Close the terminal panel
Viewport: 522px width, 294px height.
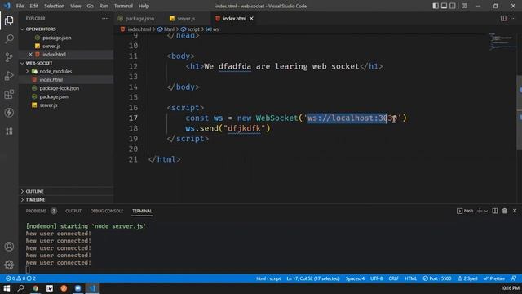(x=515, y=211)
